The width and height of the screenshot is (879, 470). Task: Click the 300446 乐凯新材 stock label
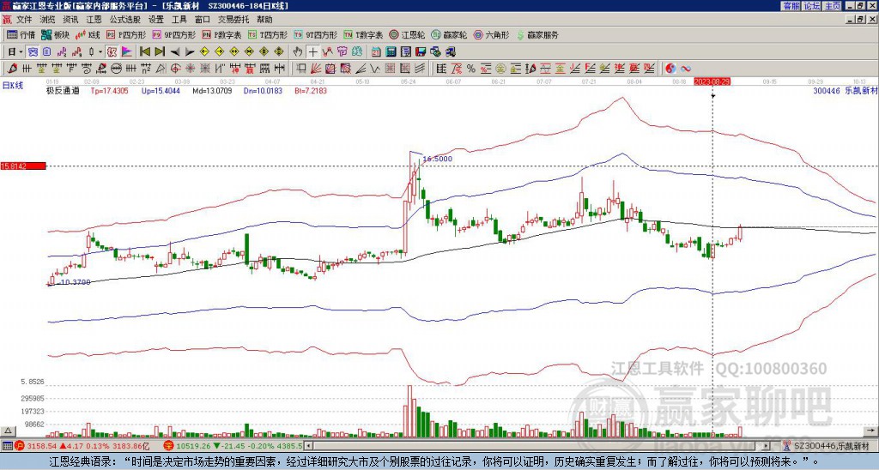point(845,90)
